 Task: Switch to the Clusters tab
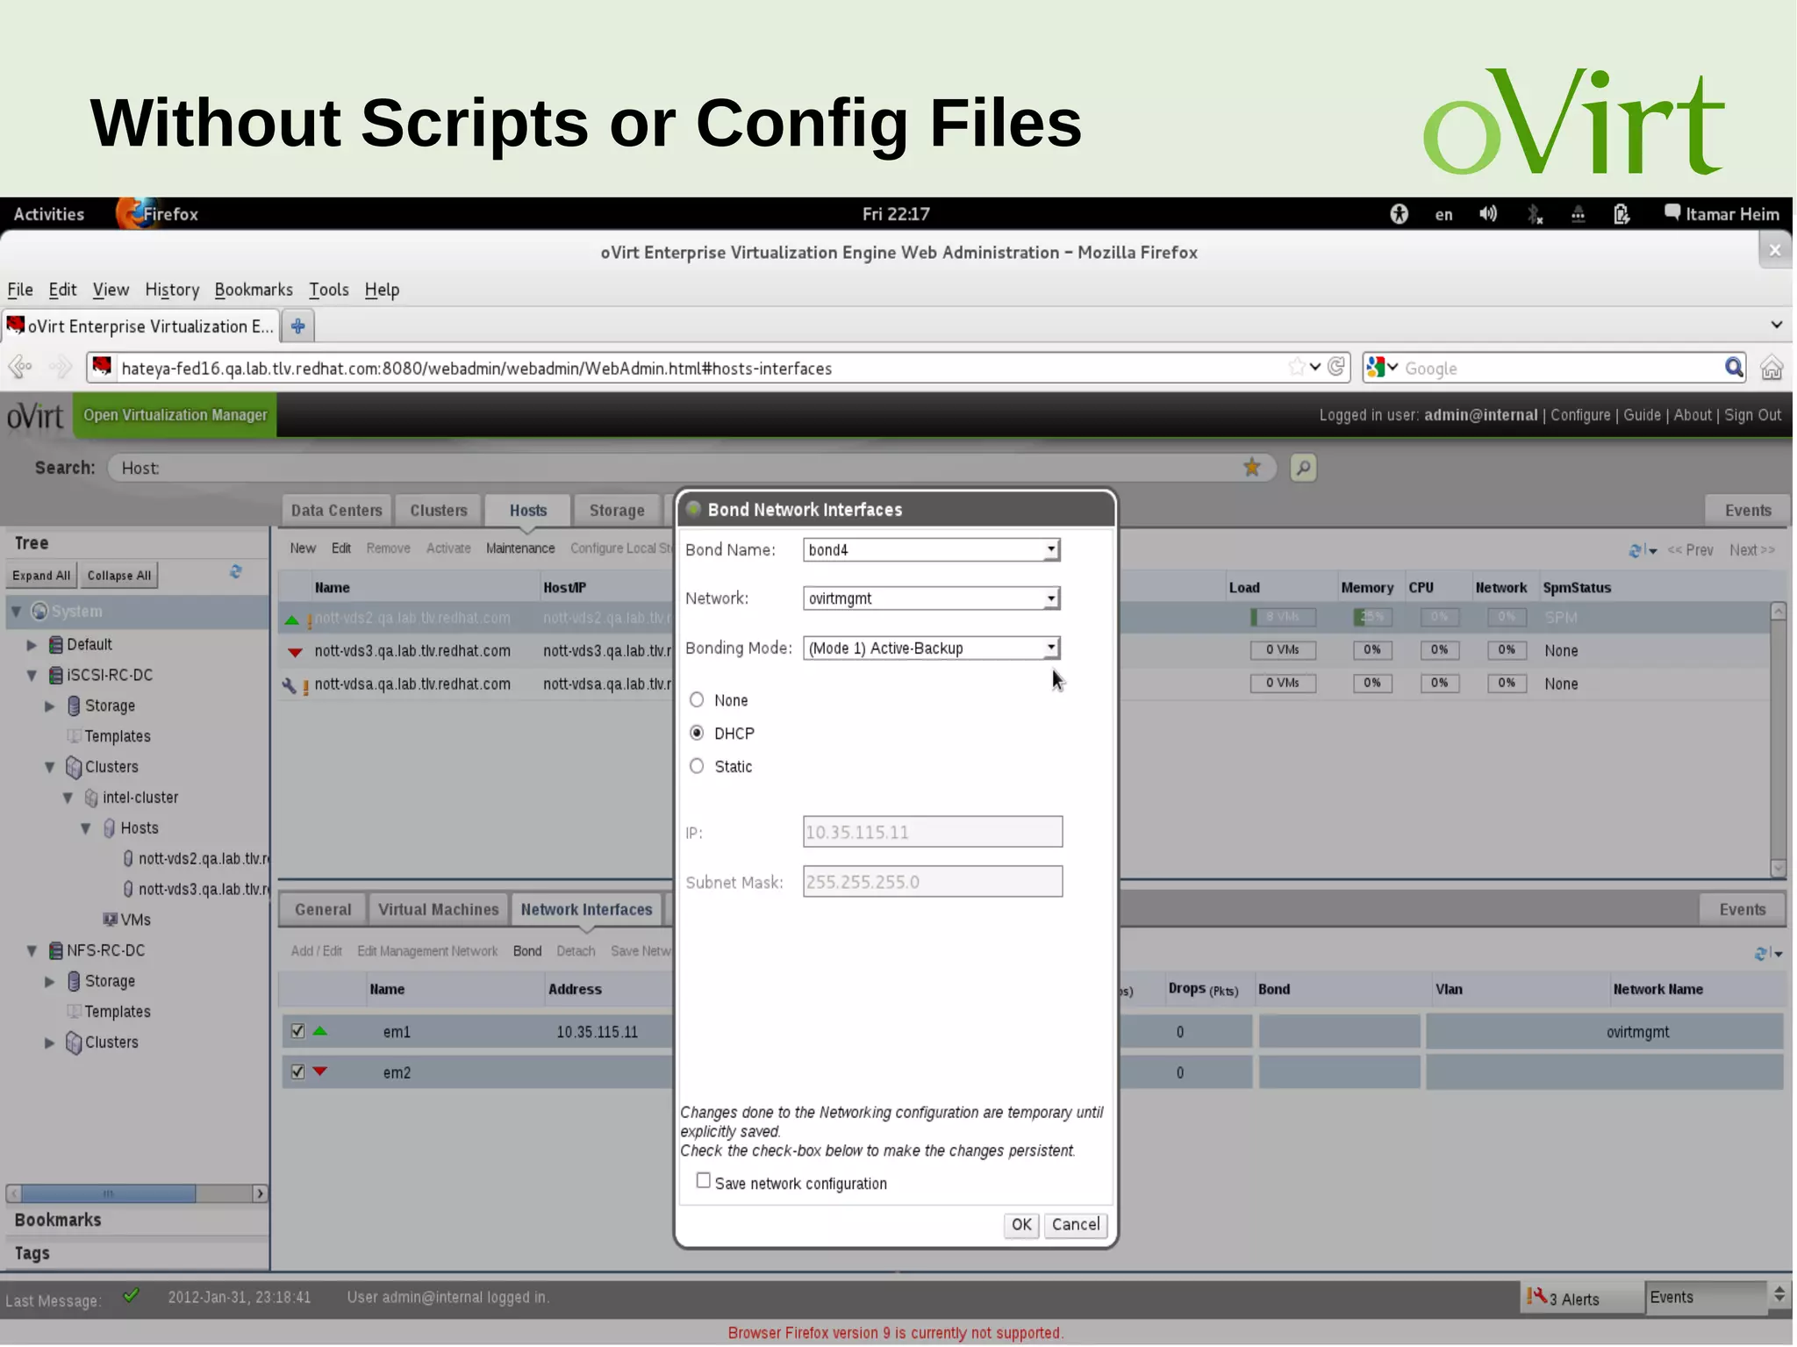439,511
